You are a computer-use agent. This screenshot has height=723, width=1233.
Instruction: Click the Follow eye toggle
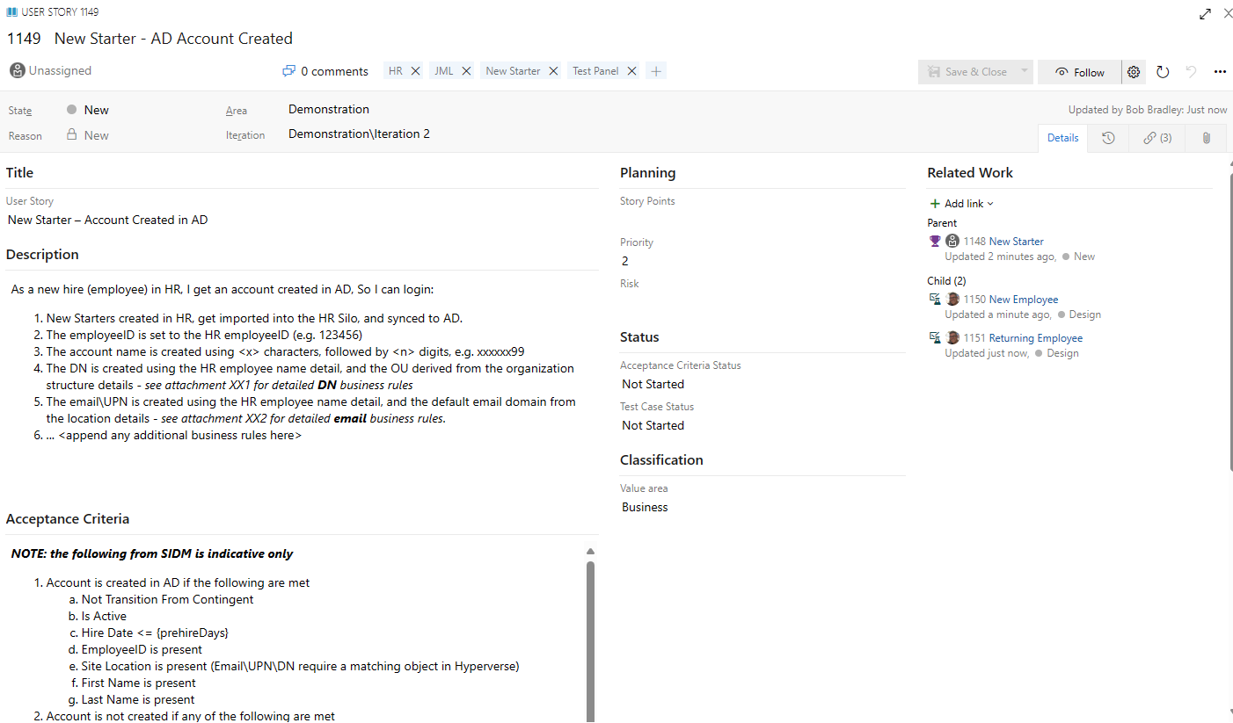1079,71
